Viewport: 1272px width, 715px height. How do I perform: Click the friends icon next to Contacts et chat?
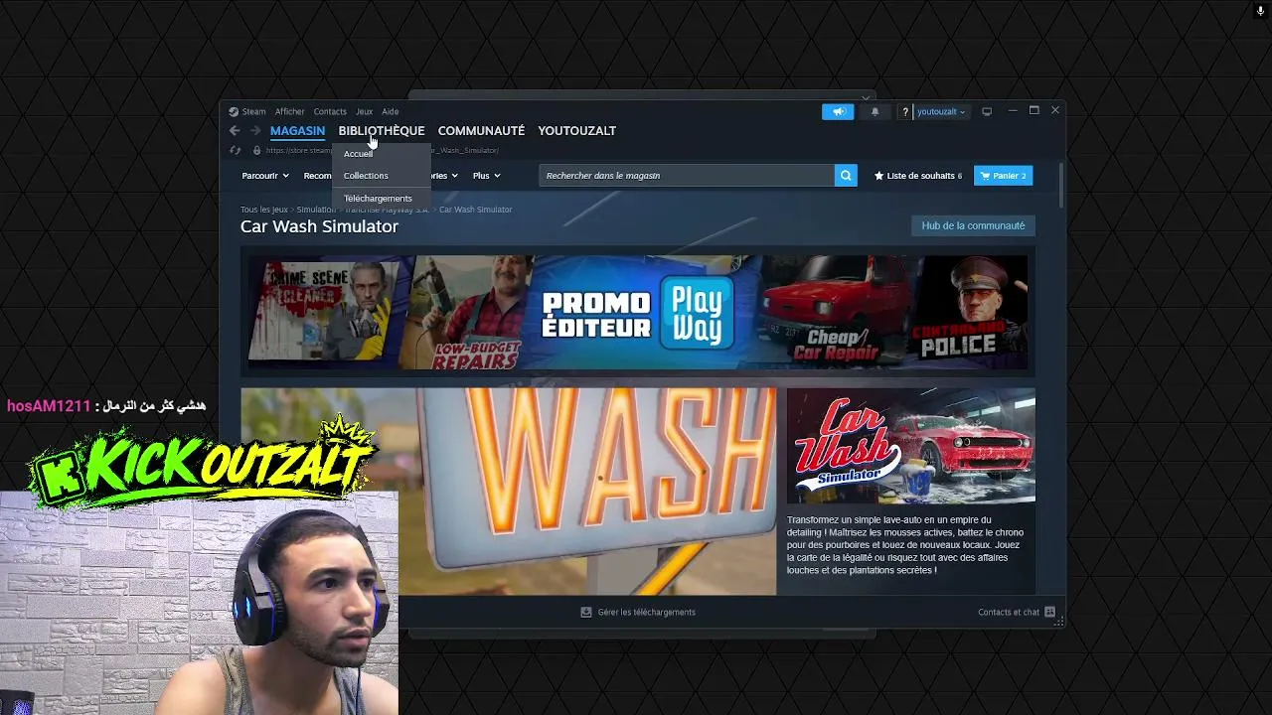click(x=1049, y=612)
